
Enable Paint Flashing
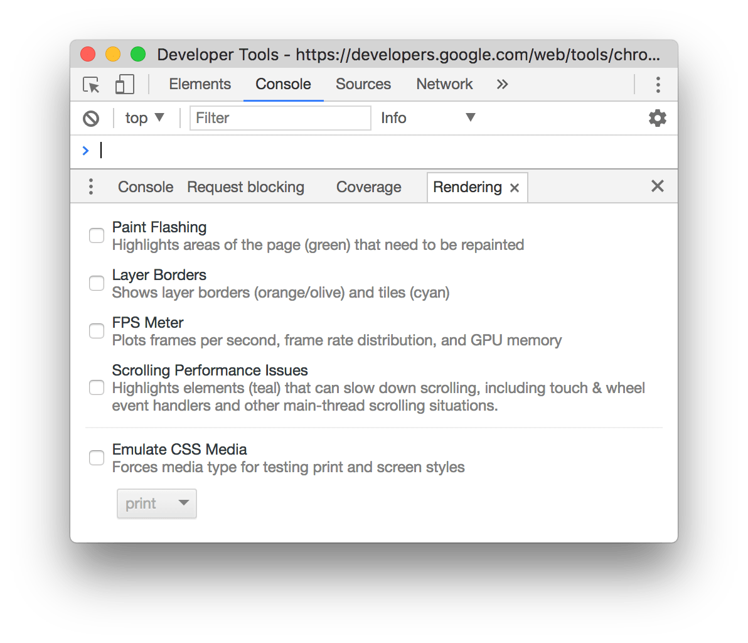pos(96,235)
